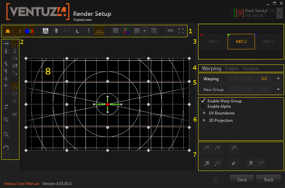Switch to the Edges tab

(x=232, y=68)
